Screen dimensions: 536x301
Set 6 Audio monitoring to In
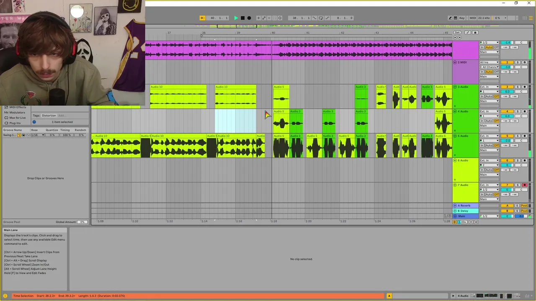(482, 170)
